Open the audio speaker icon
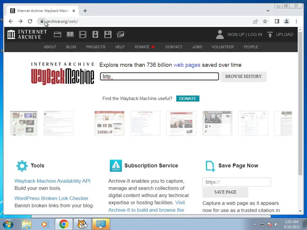This screenshot has height=230, width=307. pos(95,34)
